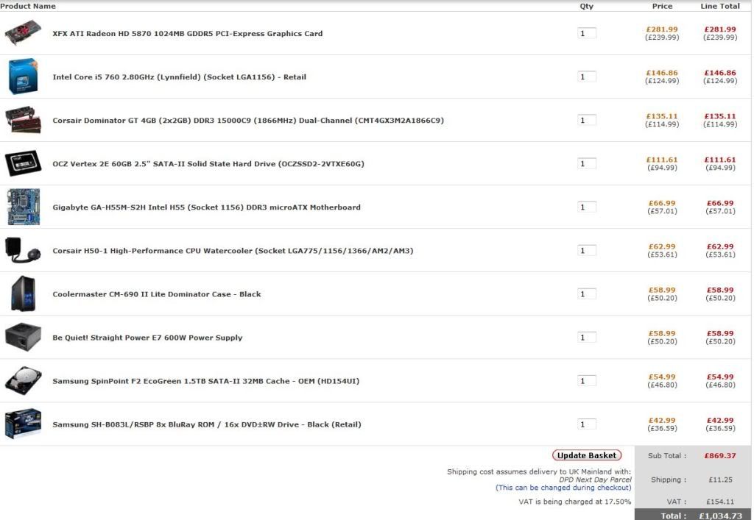
Task: Click the £54.99 price for Samsung SpinPoint F2
Action: (x=662, y=377)
